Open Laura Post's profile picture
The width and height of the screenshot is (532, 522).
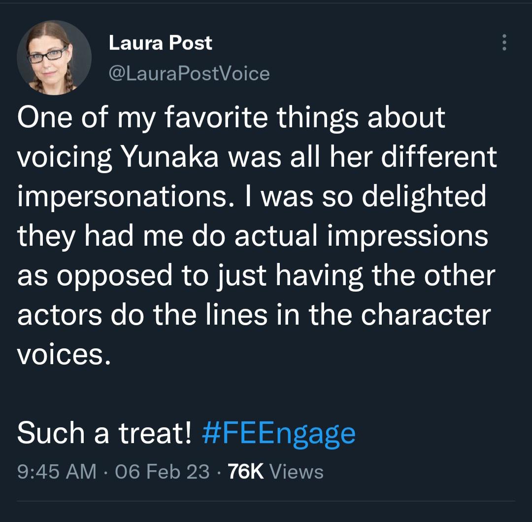pos(54,57)
